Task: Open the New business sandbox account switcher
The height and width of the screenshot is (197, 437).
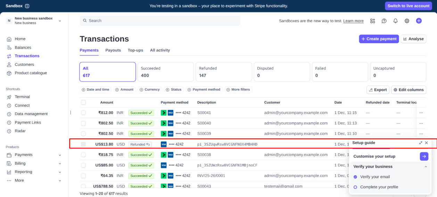Action: [34, 21]
